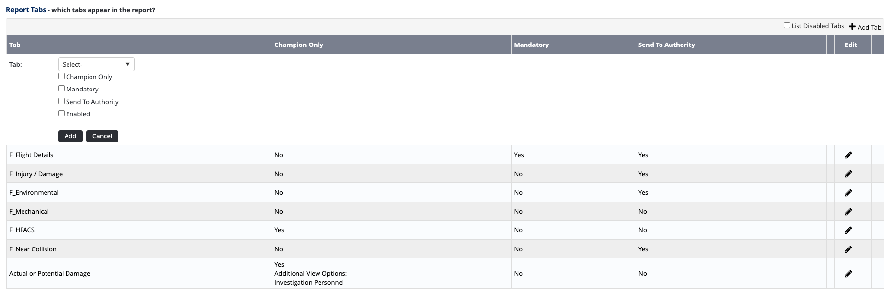Edit the F_Flight Details row pencil icon
This screenshot has width=888, height=293.
[x=848, y=155]
